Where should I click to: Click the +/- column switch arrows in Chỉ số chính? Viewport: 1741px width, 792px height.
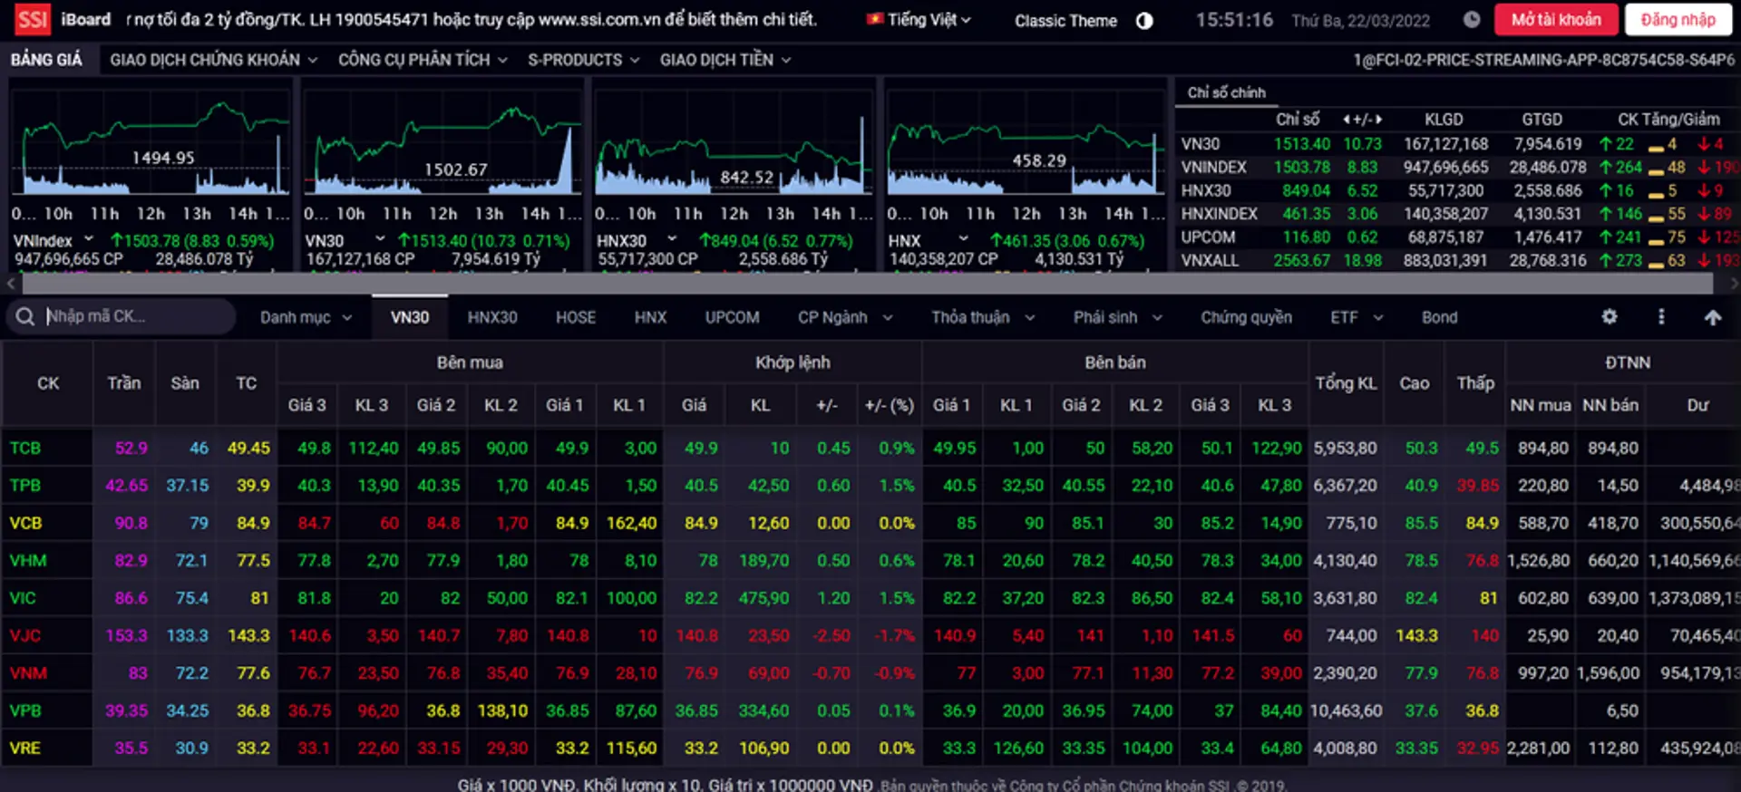point(1361,120)
